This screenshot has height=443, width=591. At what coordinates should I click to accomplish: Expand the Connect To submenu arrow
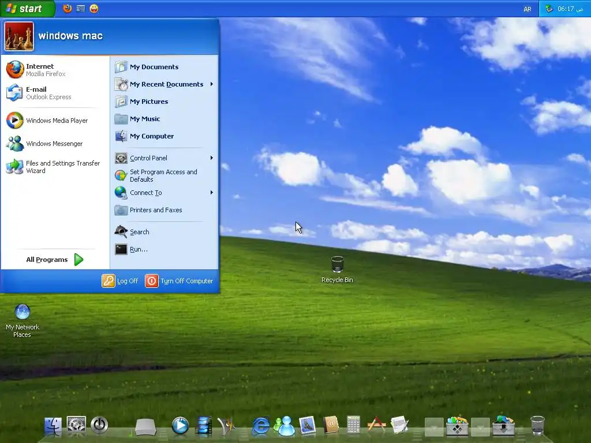(x=212, y=193)
